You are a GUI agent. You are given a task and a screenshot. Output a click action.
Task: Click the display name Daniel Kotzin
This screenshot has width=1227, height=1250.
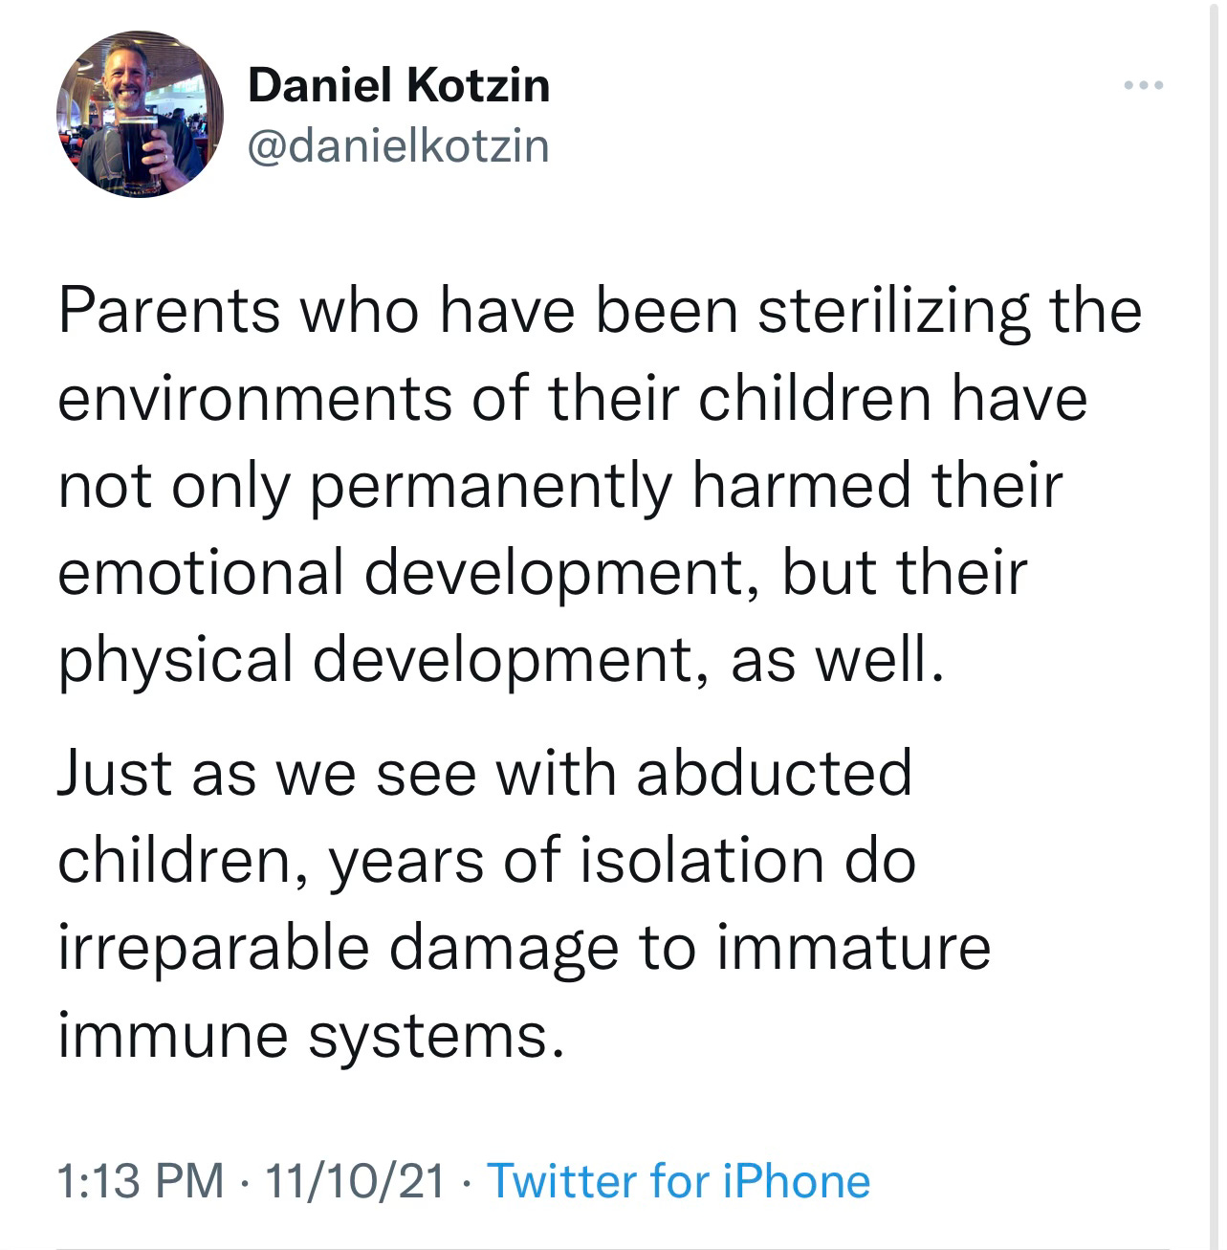coord(399,87)
